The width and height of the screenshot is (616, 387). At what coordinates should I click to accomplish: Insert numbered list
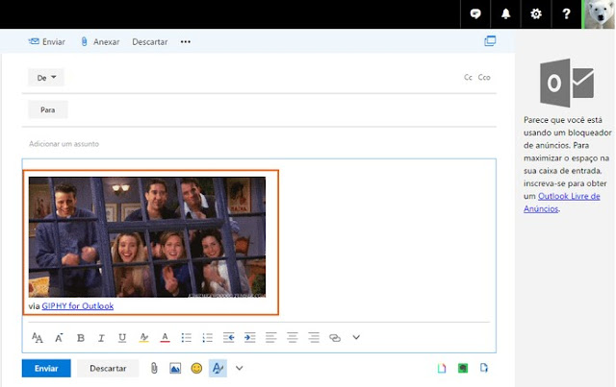(x=208, y=338)
